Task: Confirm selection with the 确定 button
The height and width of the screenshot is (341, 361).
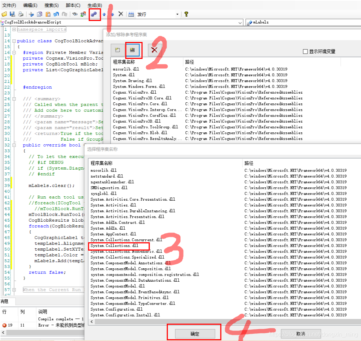Action: [195, 334]
